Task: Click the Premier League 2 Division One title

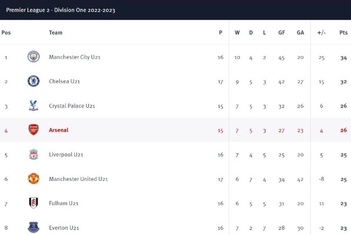Action: click(x=61, y=10)
